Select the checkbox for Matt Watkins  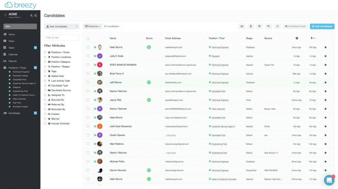(x=88, y=144)
